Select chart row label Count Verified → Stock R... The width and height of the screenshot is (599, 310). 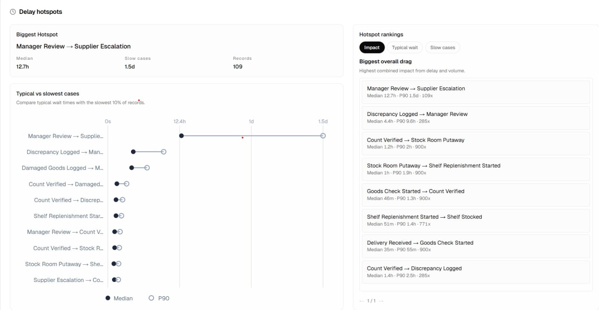pyautogui.click(x=68, y=248)
